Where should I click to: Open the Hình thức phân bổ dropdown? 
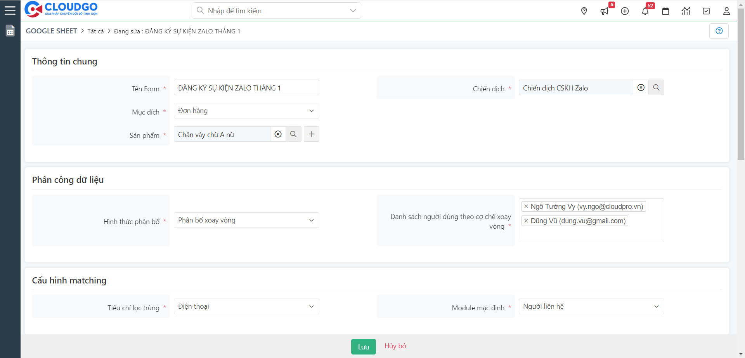(x=246, y=220)
